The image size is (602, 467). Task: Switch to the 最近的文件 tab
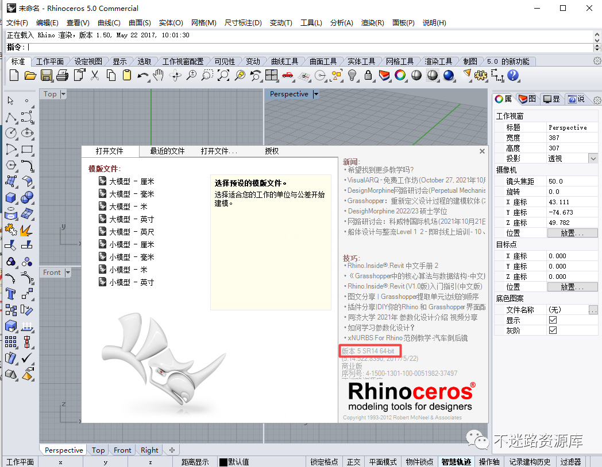click(167, 151)
